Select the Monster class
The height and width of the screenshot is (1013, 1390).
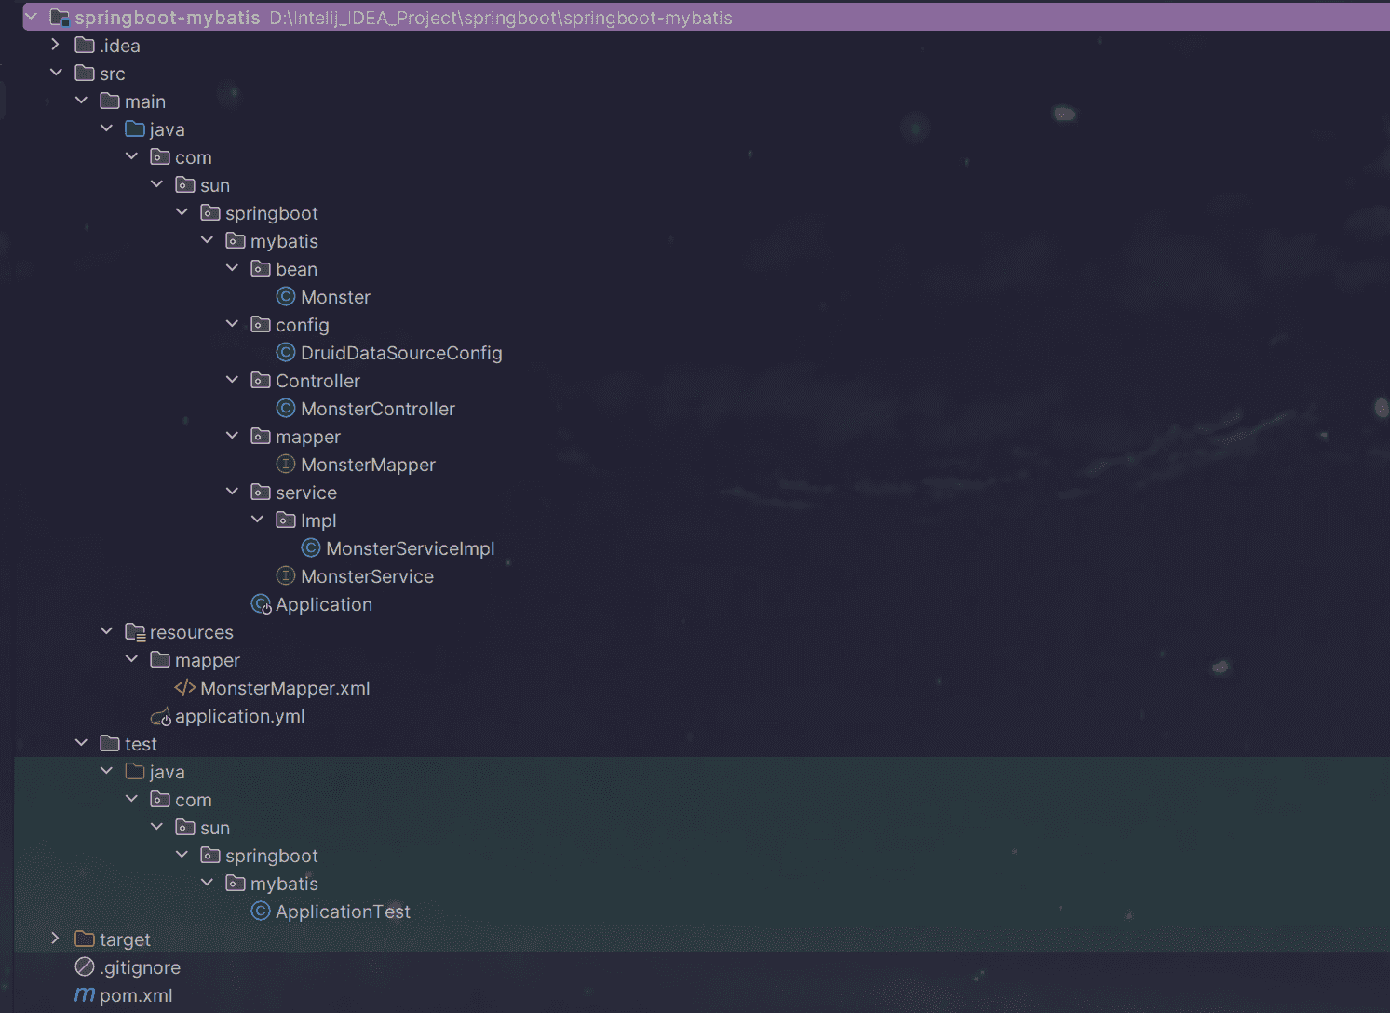(x=335, y=297)
